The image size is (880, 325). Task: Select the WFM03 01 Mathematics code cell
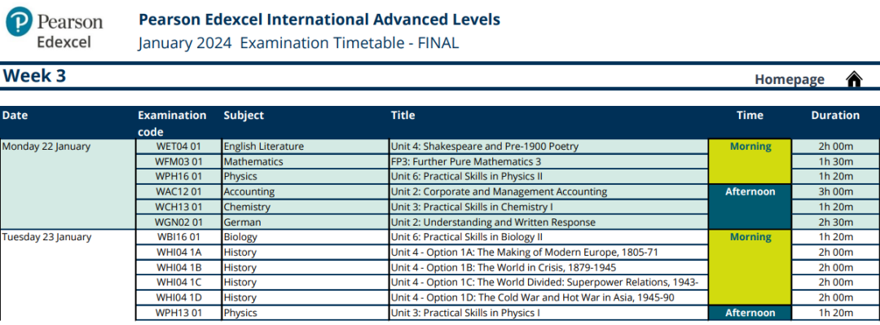click(178, 161)
